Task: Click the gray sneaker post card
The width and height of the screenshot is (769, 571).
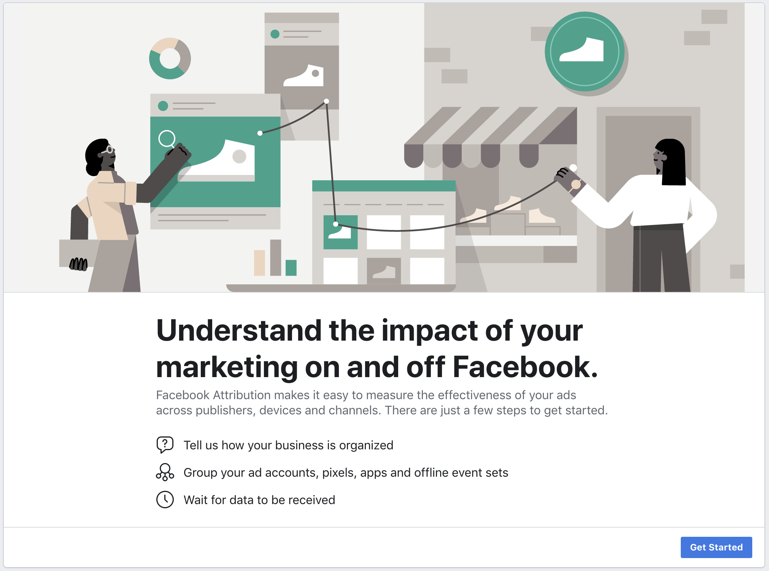Action: pyautogui.click(x=302, y=76)
